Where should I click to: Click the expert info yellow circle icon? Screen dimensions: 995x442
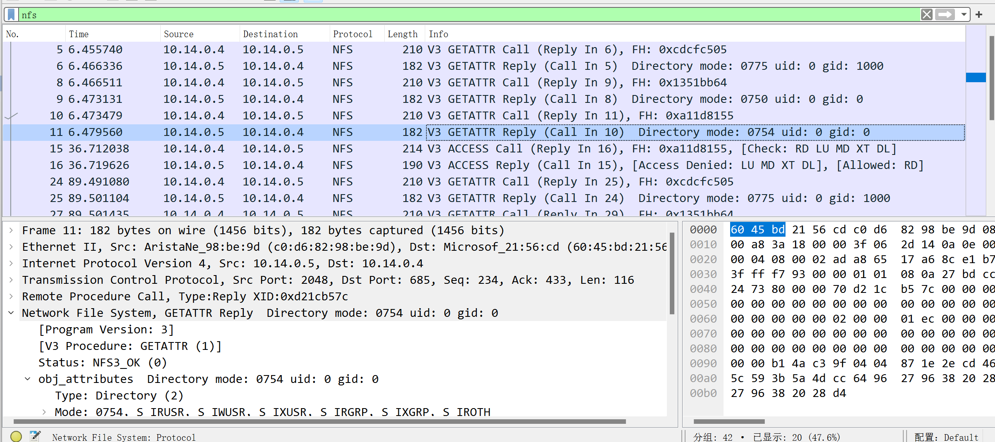coord(16,436)
